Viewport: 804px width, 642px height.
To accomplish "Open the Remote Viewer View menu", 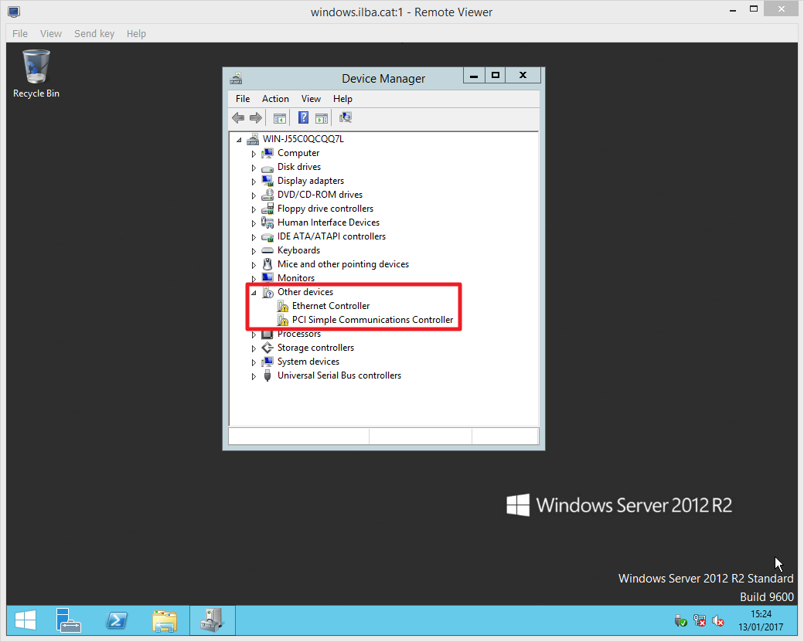I will [x=51, y=33].
